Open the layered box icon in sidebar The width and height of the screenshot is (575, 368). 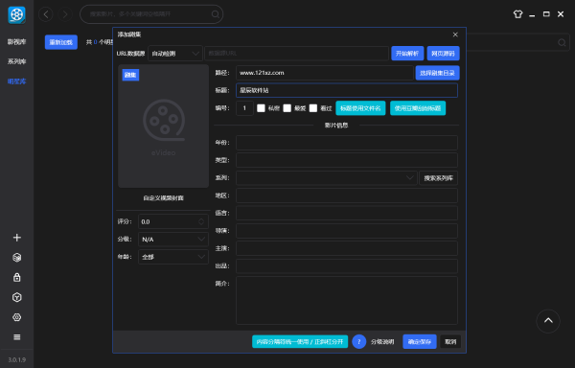click(17, 258)
